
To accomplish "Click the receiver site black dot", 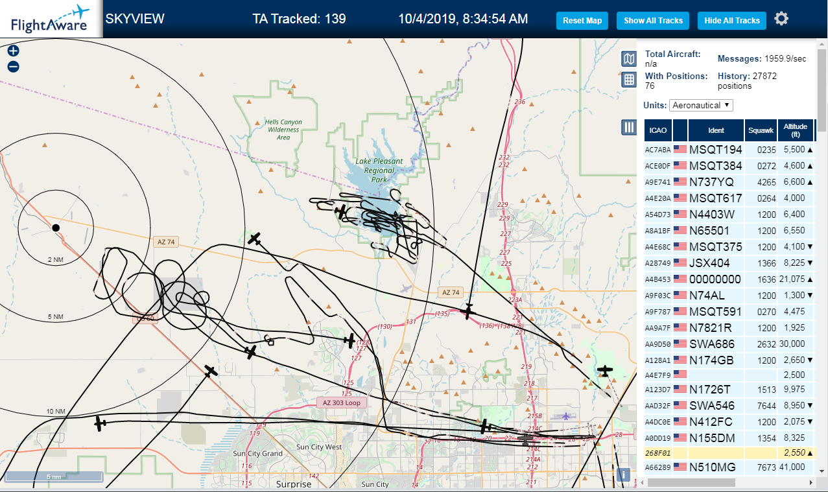I will click(56, 228).
